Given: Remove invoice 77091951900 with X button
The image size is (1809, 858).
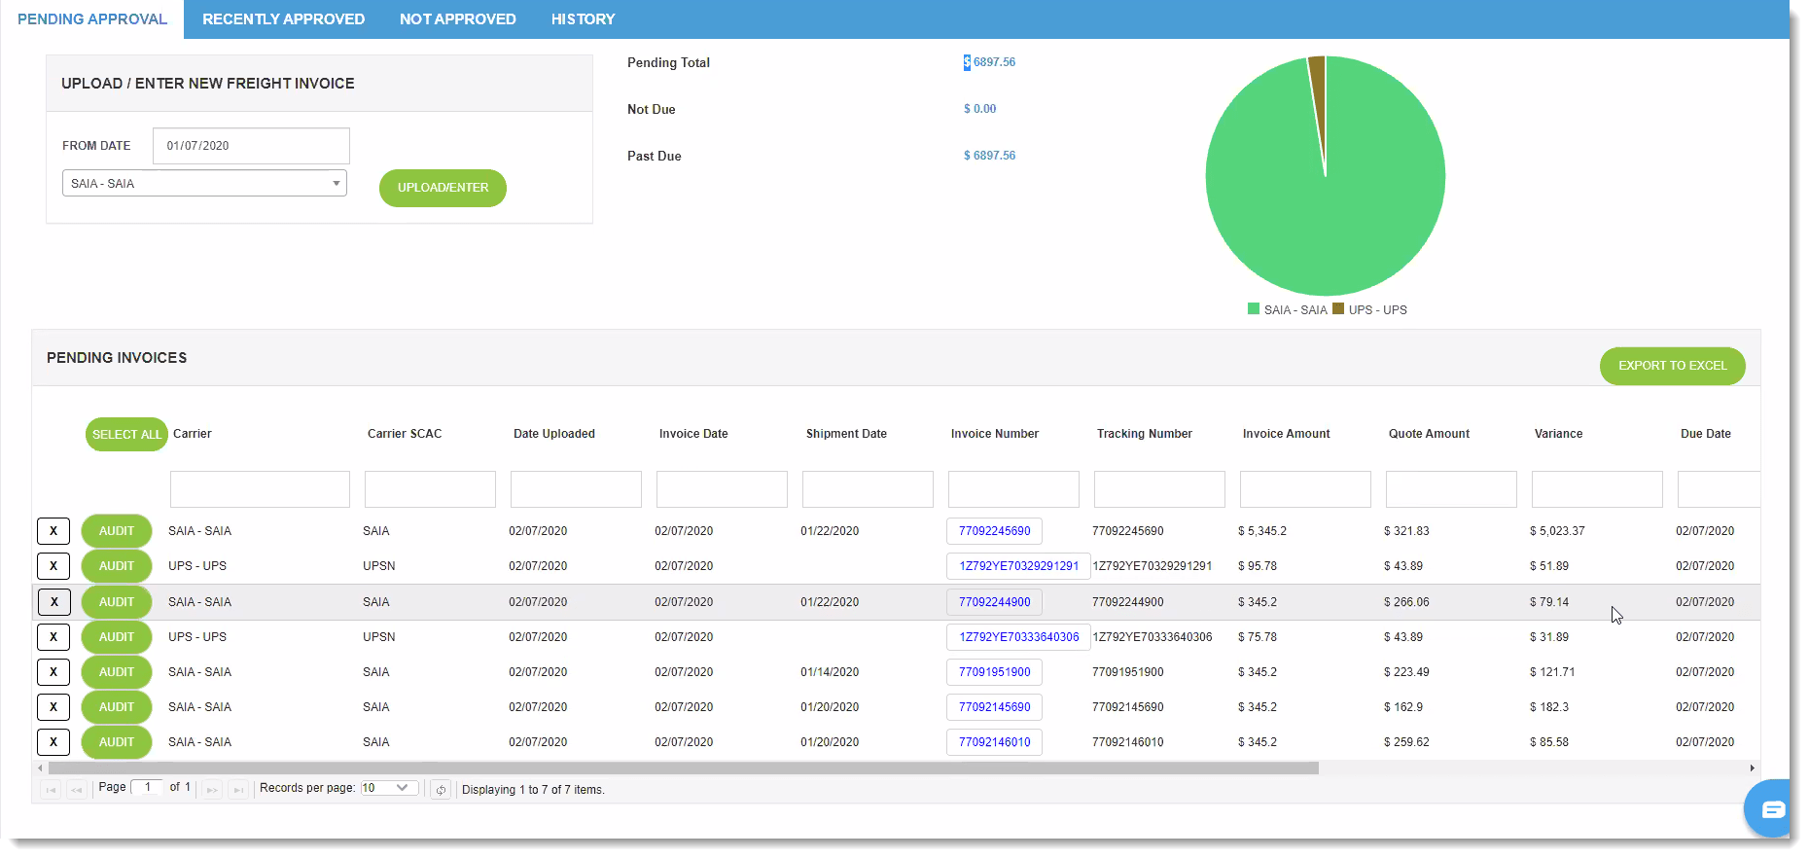Looking at the screenshot, I should click(x=53, y=672).
